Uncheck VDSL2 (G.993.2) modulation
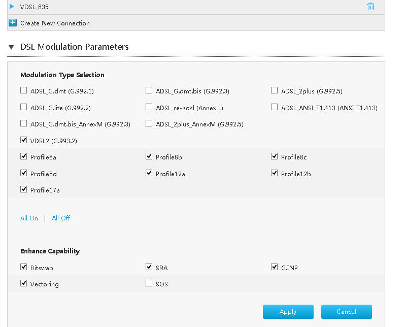 pos(23,140)
